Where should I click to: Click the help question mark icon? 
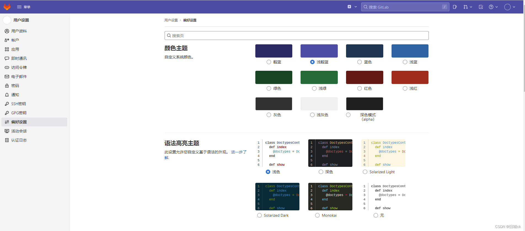491,7
